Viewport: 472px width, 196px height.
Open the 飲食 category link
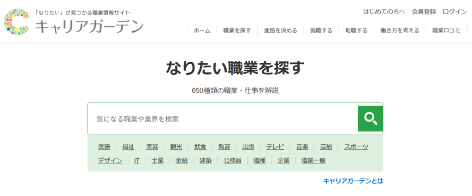click(200, 147)
